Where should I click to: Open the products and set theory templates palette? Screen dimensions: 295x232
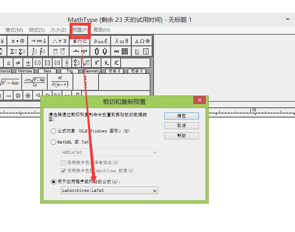click(x=101, y=51)
